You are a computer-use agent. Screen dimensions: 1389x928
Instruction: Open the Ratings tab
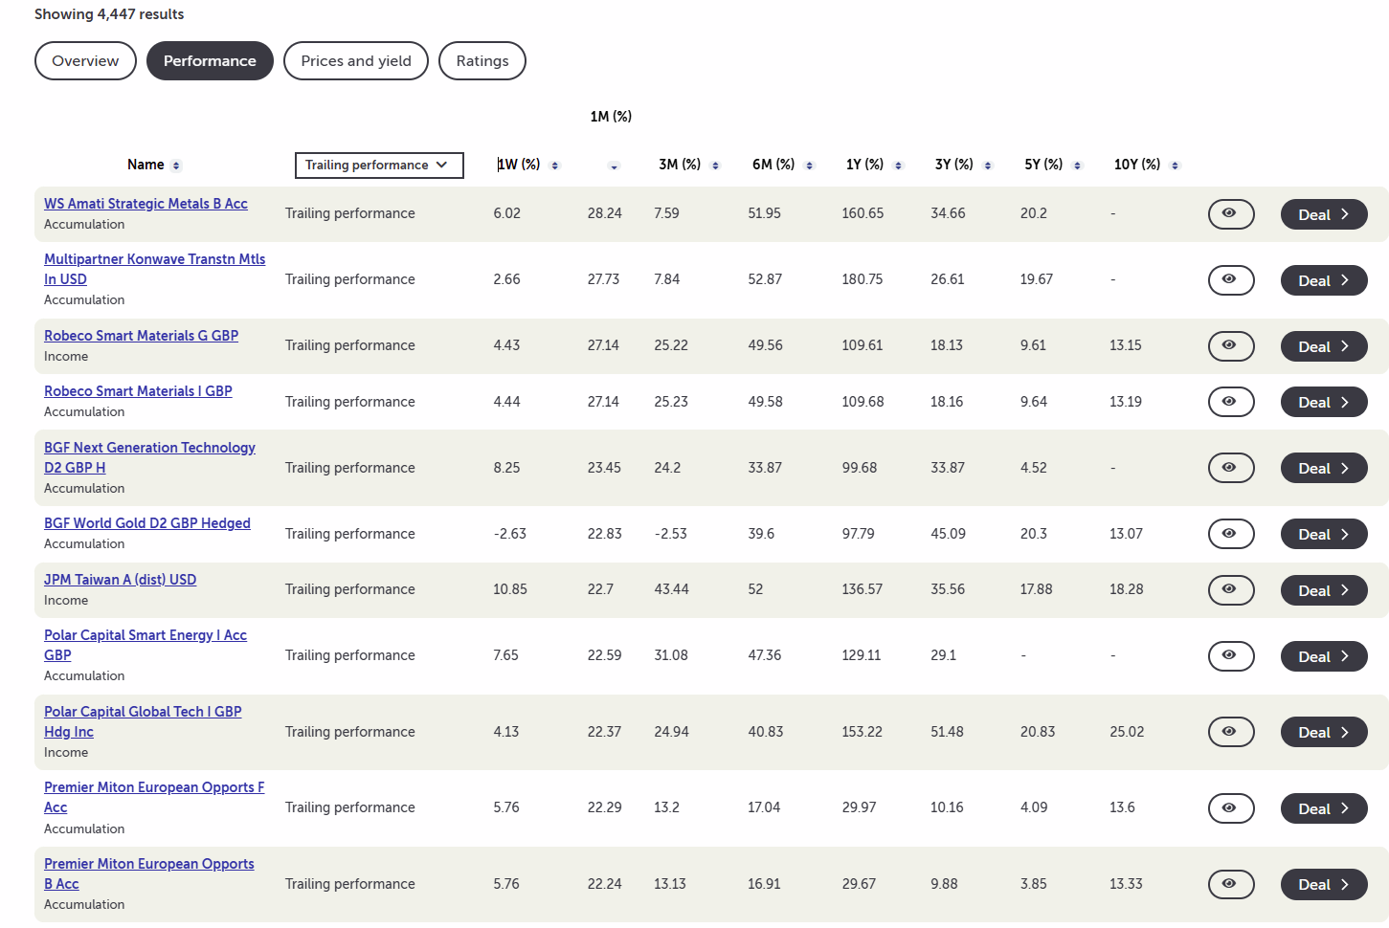pyautogui.click(x=482, y=61)
